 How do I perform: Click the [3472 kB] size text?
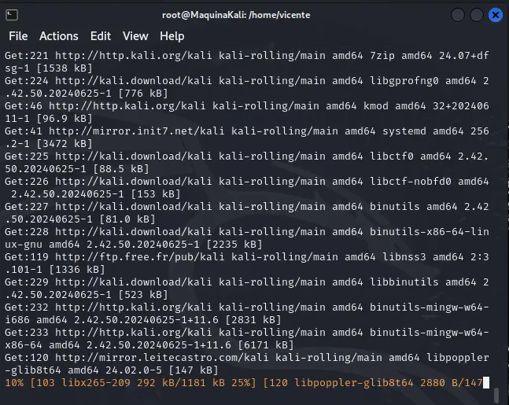[x=65, y=143]
